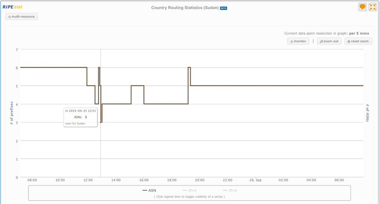Click the reset zoom button
380x204 pixels.
[x=358, y=41]
